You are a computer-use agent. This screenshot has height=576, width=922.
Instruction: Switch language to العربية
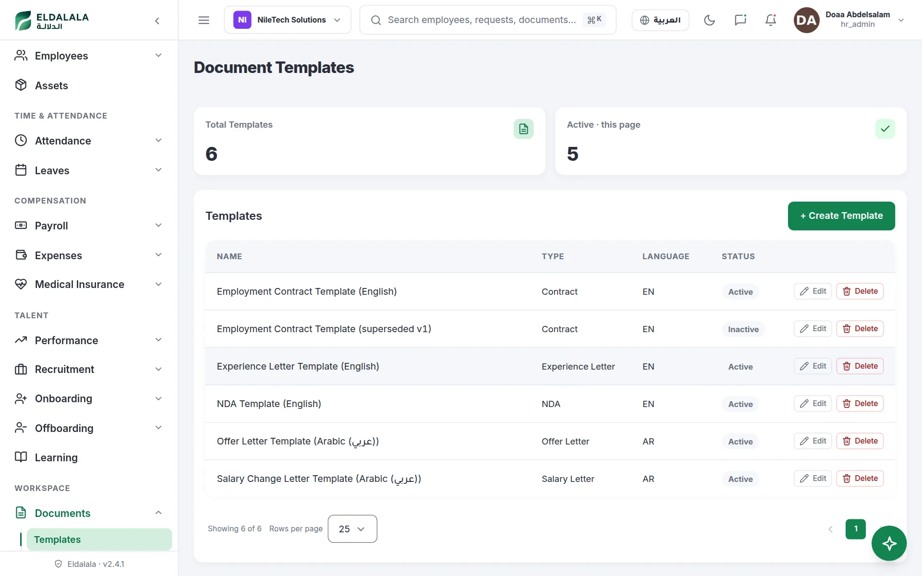pos(660,20)
